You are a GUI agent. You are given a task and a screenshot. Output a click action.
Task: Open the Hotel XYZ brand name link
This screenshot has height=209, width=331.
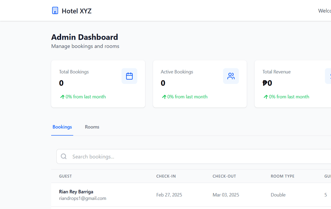(76, 11)
